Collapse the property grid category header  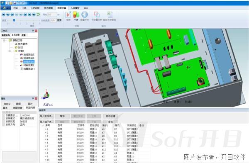pyautogui.click(x=4, y=112)
